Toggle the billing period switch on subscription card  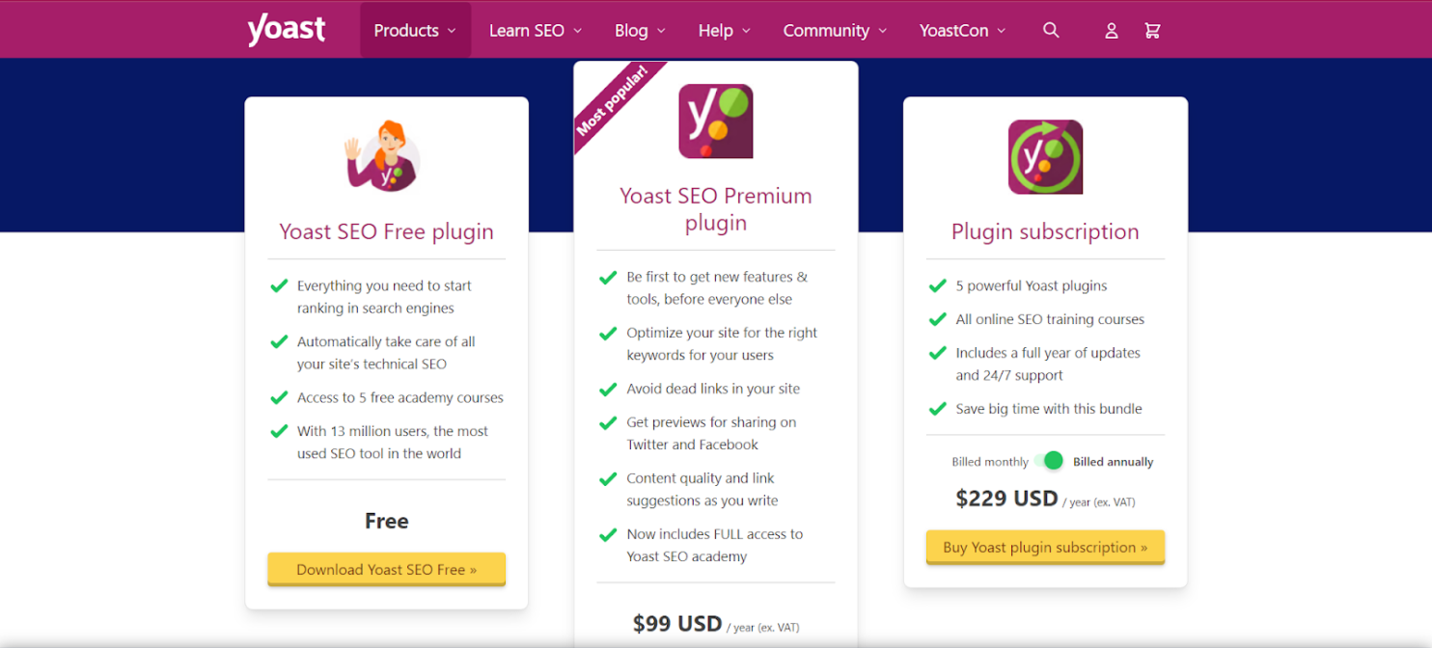1048,461
